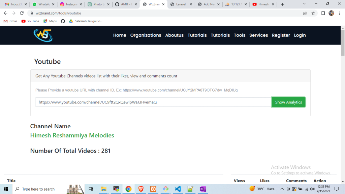This screenshot has height=194, width=345.
Task: Bookmark this page with star icon
Action: 313,13
